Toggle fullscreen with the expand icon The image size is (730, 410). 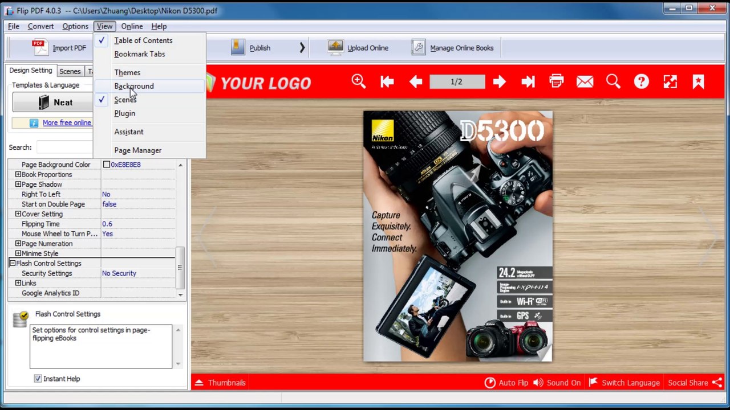(670, 82)
